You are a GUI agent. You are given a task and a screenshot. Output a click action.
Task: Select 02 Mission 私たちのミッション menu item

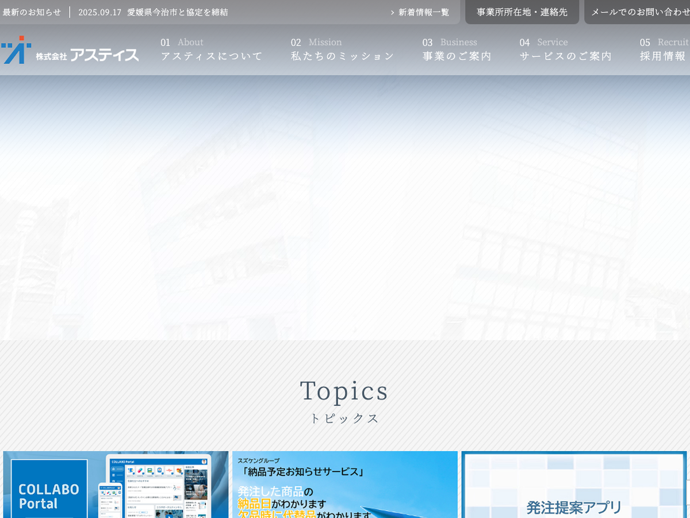(343, 49)
